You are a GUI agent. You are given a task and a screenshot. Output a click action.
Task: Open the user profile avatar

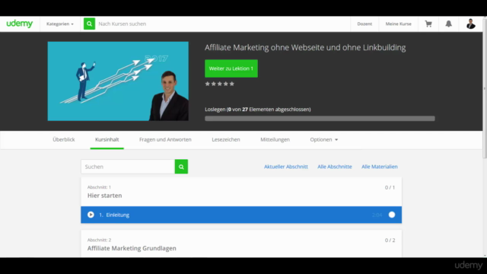click(x=471, y=24)
